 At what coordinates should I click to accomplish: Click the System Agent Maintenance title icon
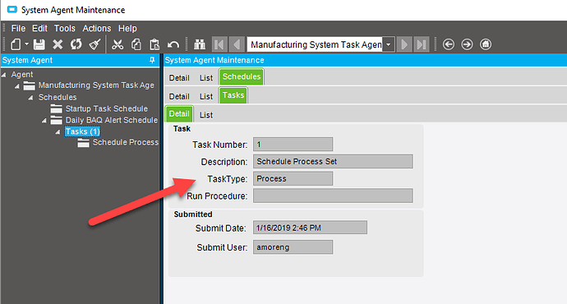(12, 10)
